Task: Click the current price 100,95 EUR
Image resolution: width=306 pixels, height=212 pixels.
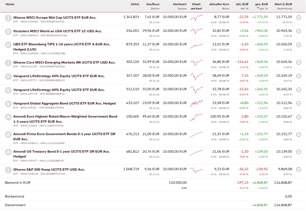Action: pos(220,117)
